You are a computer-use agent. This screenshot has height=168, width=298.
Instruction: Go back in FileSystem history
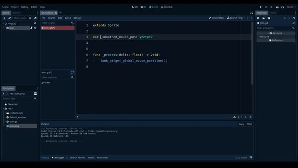click(x=4, y=94)
